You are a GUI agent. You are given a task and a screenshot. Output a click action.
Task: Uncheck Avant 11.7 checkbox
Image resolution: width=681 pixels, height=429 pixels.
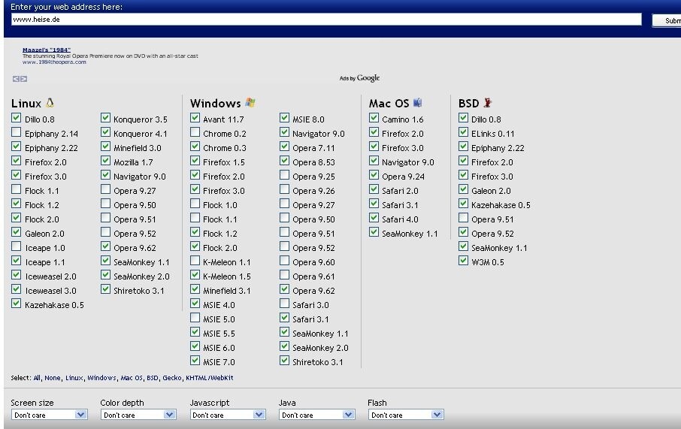pyautogui.click(x=195, y=118)
